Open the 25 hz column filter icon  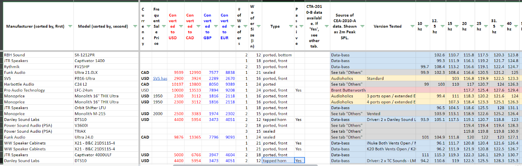tap(485, 26)
